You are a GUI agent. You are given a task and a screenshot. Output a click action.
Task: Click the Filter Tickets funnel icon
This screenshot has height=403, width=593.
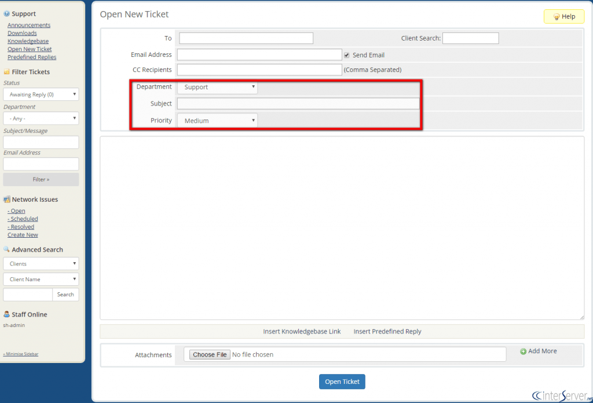[x=6, y=71]
